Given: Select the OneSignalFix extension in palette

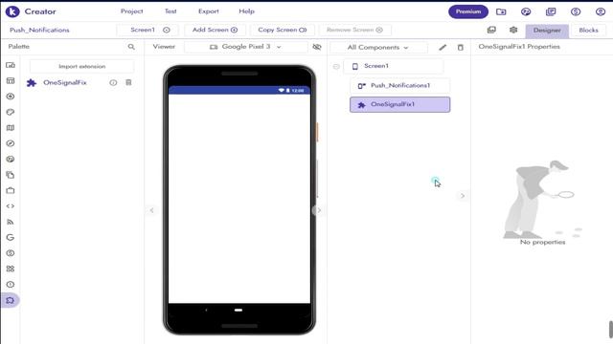Looking at the screenshot, I should point(65,83).
